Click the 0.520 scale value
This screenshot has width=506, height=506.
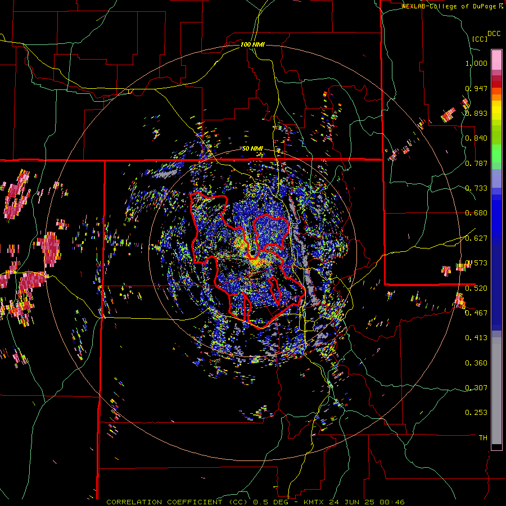pyautogui.click(x=476, y=288)
